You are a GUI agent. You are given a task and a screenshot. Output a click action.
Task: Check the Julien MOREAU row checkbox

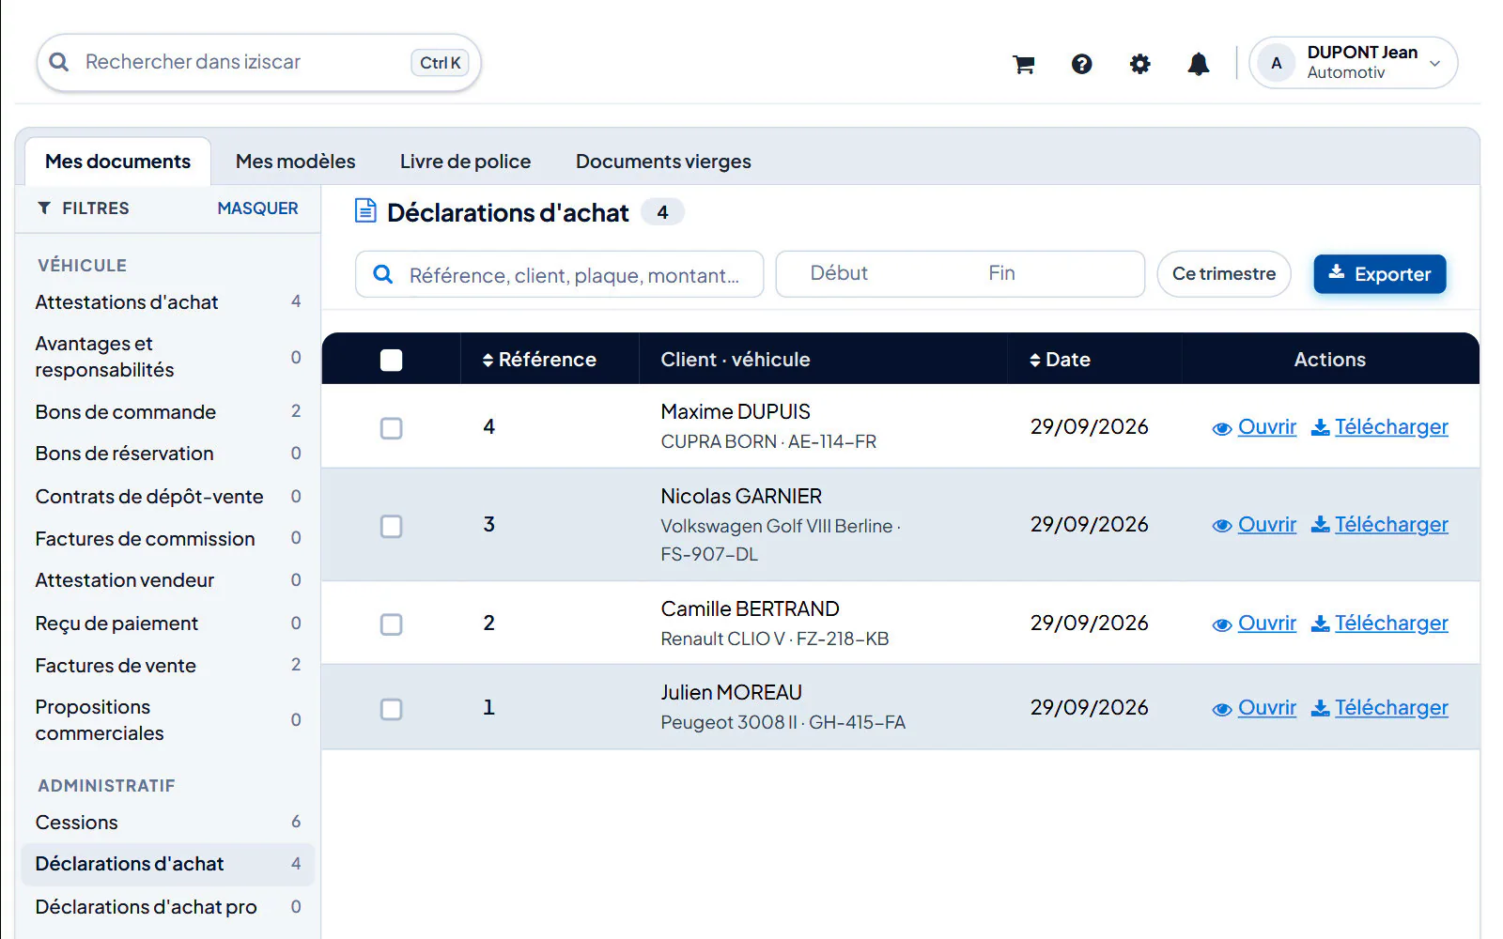click(392, 709)
